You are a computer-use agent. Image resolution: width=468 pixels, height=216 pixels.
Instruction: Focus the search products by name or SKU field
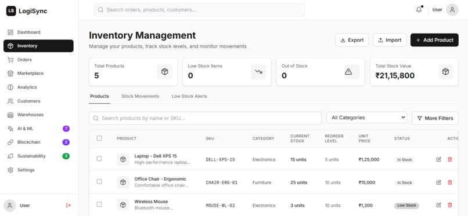tap(205, 118)
